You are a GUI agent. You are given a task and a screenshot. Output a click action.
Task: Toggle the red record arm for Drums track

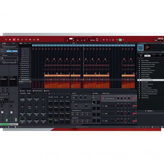click(x=16, y=54)
